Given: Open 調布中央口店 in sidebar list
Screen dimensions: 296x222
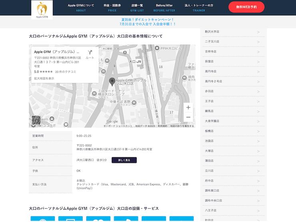Looking at the screenshot, I should pyautogui.click(x=234, y=200).
